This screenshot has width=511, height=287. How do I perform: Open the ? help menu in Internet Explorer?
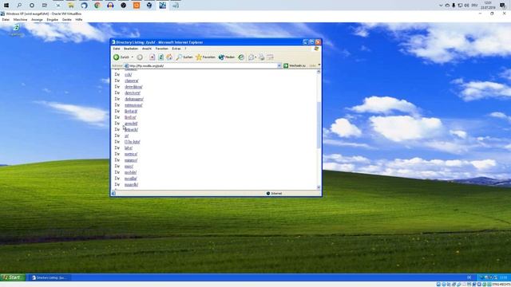(x=185, y=49)
